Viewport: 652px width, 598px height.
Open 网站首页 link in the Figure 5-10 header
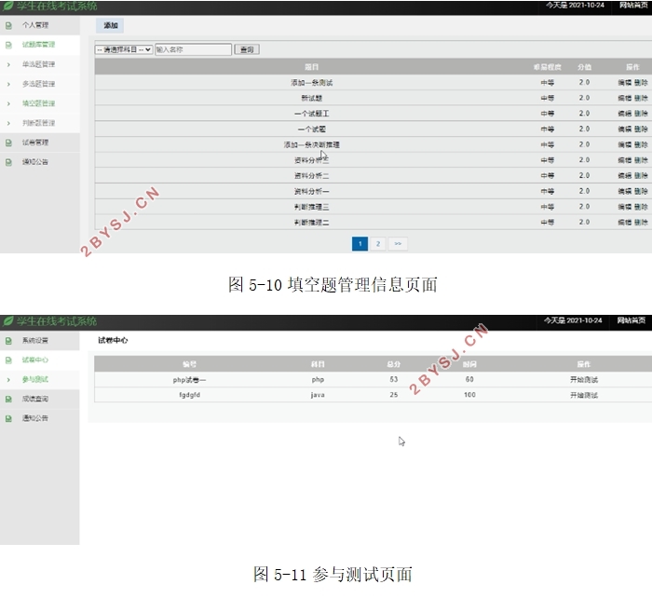tap(633, 6)
